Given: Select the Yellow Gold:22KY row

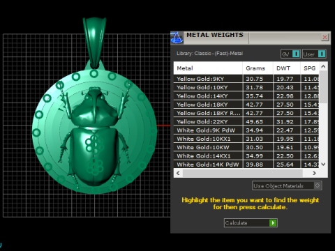Looking at the screenshot, I should coord(246,122).
